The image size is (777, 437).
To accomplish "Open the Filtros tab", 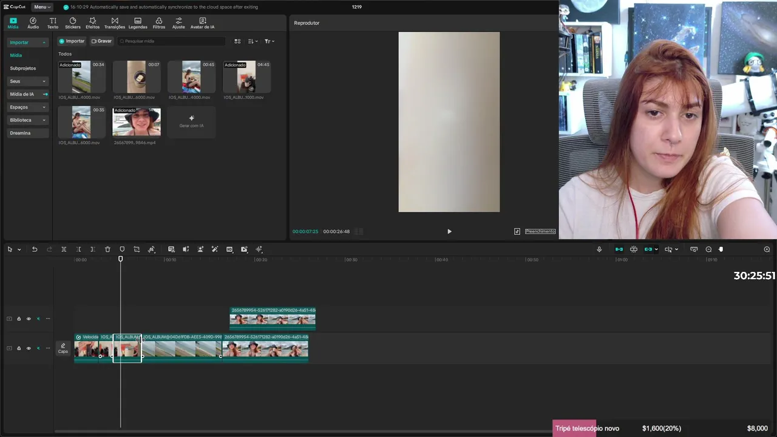I will pos(159,23).
